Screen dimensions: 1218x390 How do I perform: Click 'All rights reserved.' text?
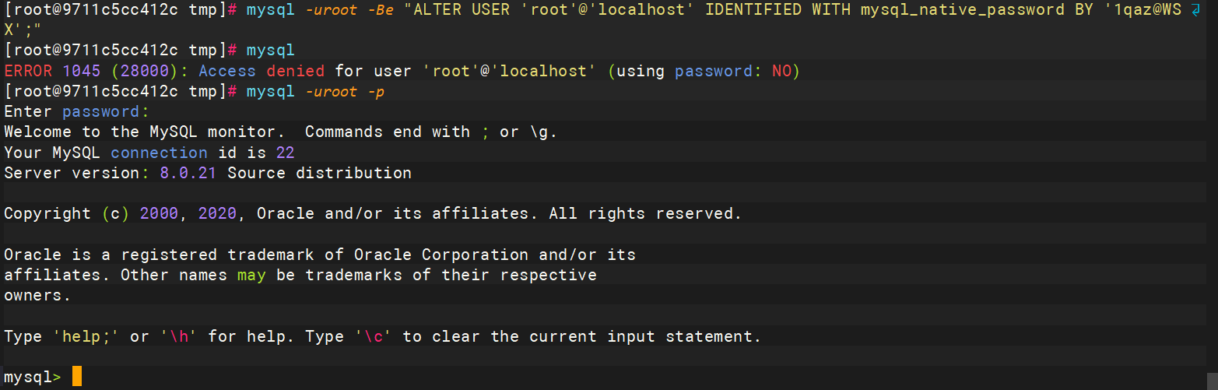(645, 213)
